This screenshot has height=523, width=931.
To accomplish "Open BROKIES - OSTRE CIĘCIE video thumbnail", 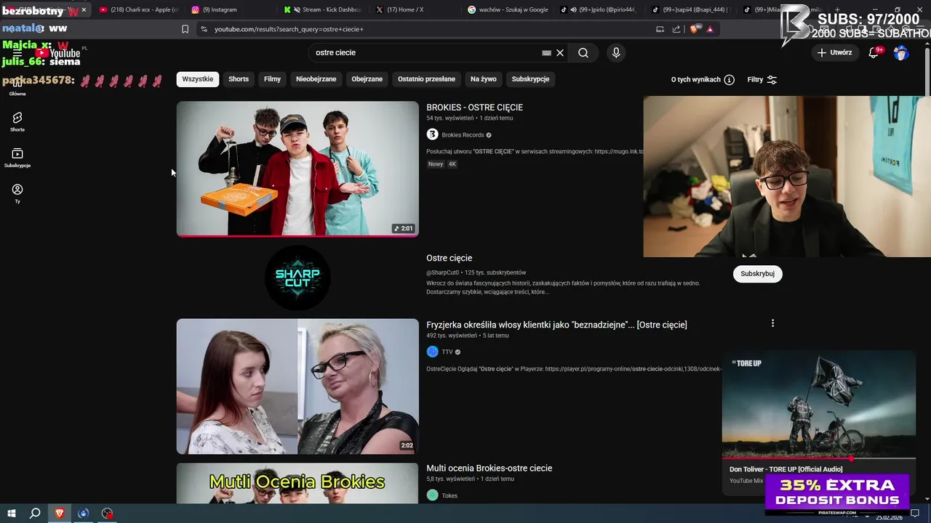I will click(x=297, y=169).
